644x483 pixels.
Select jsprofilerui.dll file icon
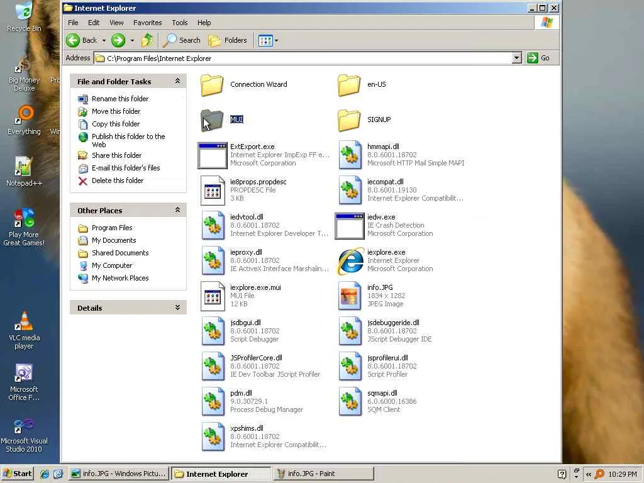pos(350,367)
